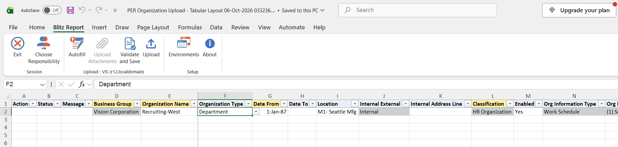Image resolution: width=618 pixels, height=147 pixels.
Task: Open the File tab
Action: [13, 27]
